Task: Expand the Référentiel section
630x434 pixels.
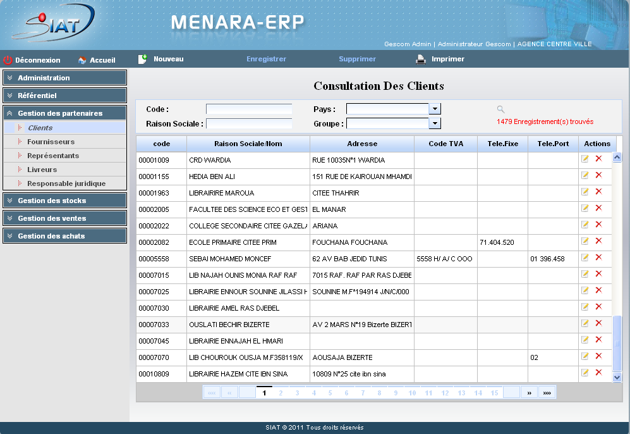Action: 64,96
